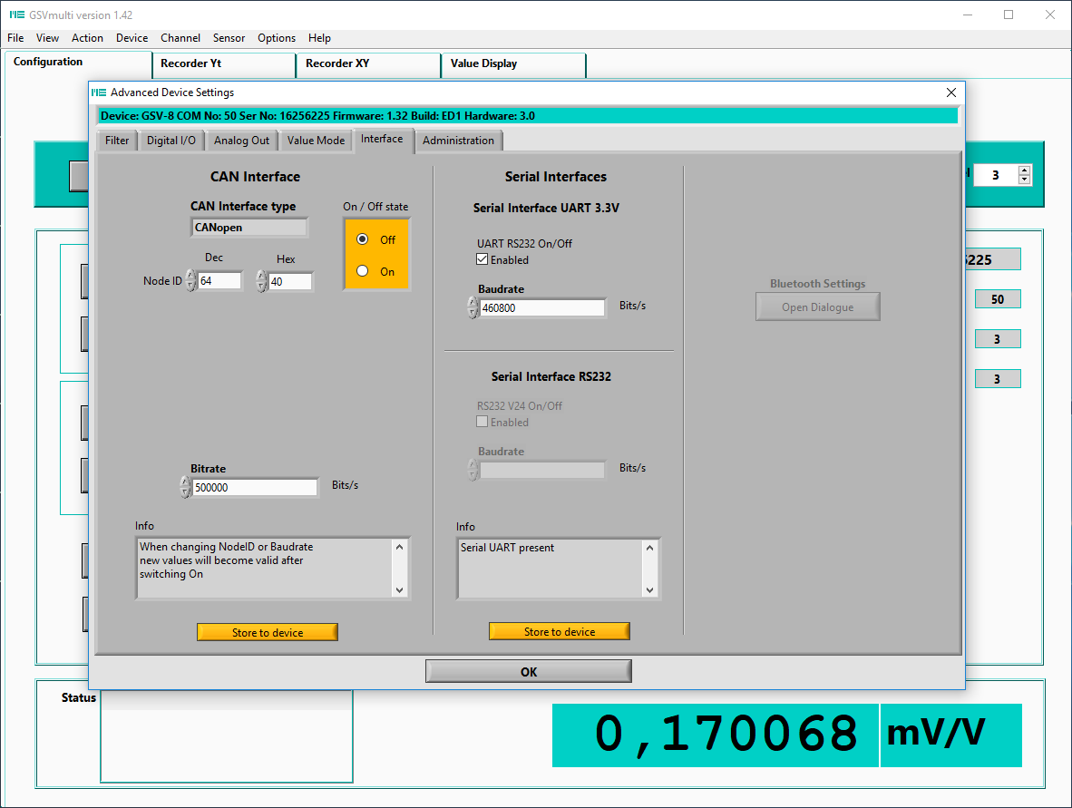Screen dimensions: 1072x808
Task: Open the Sensor menu
Action: (x=229, y=38)
